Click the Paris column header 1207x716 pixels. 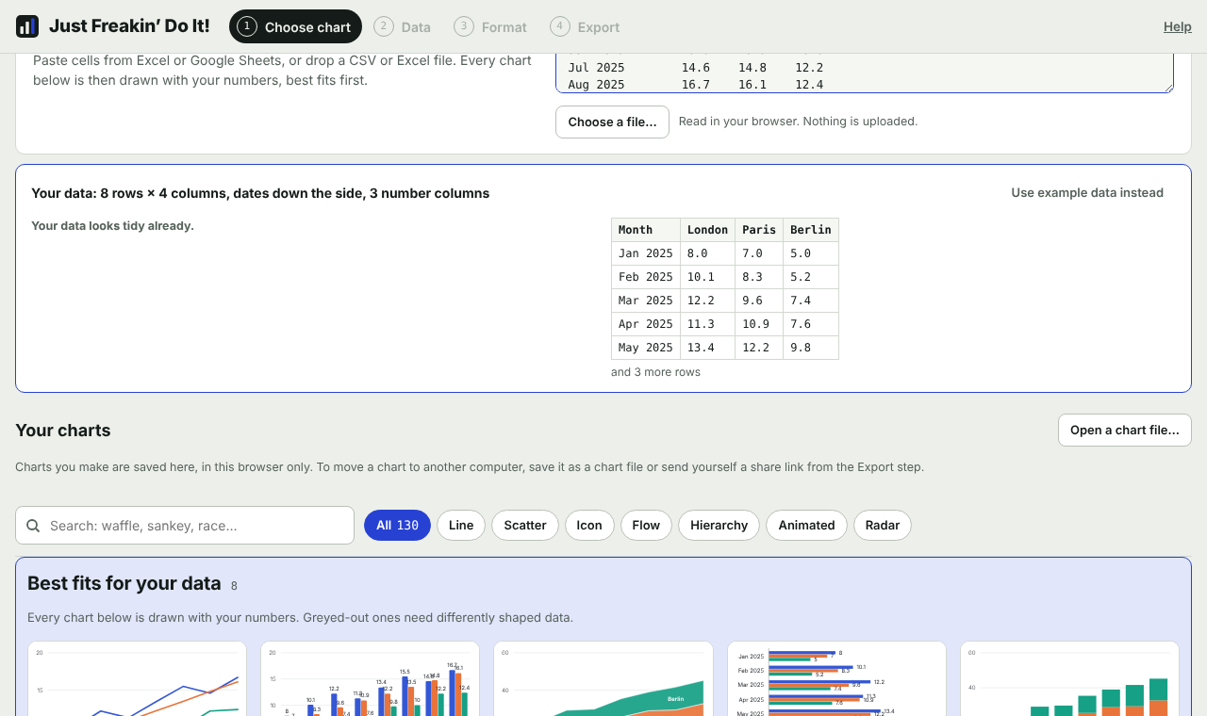(x=759, y=230)
